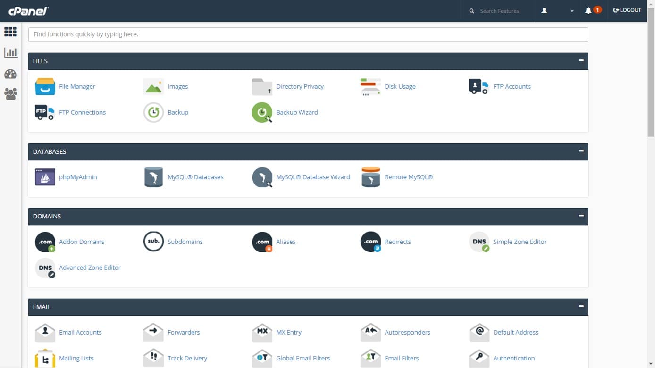Open the Subdomains tool
The image size is (655, 368).
point(185,242)
